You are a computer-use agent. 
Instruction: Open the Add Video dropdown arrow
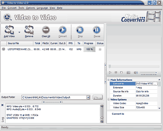click(x=19, y=32)
